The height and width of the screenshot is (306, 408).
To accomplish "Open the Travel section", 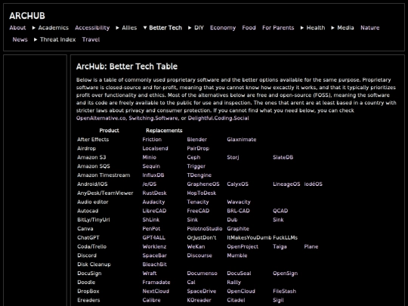I will pyautogui.click(x=91, y=39).
